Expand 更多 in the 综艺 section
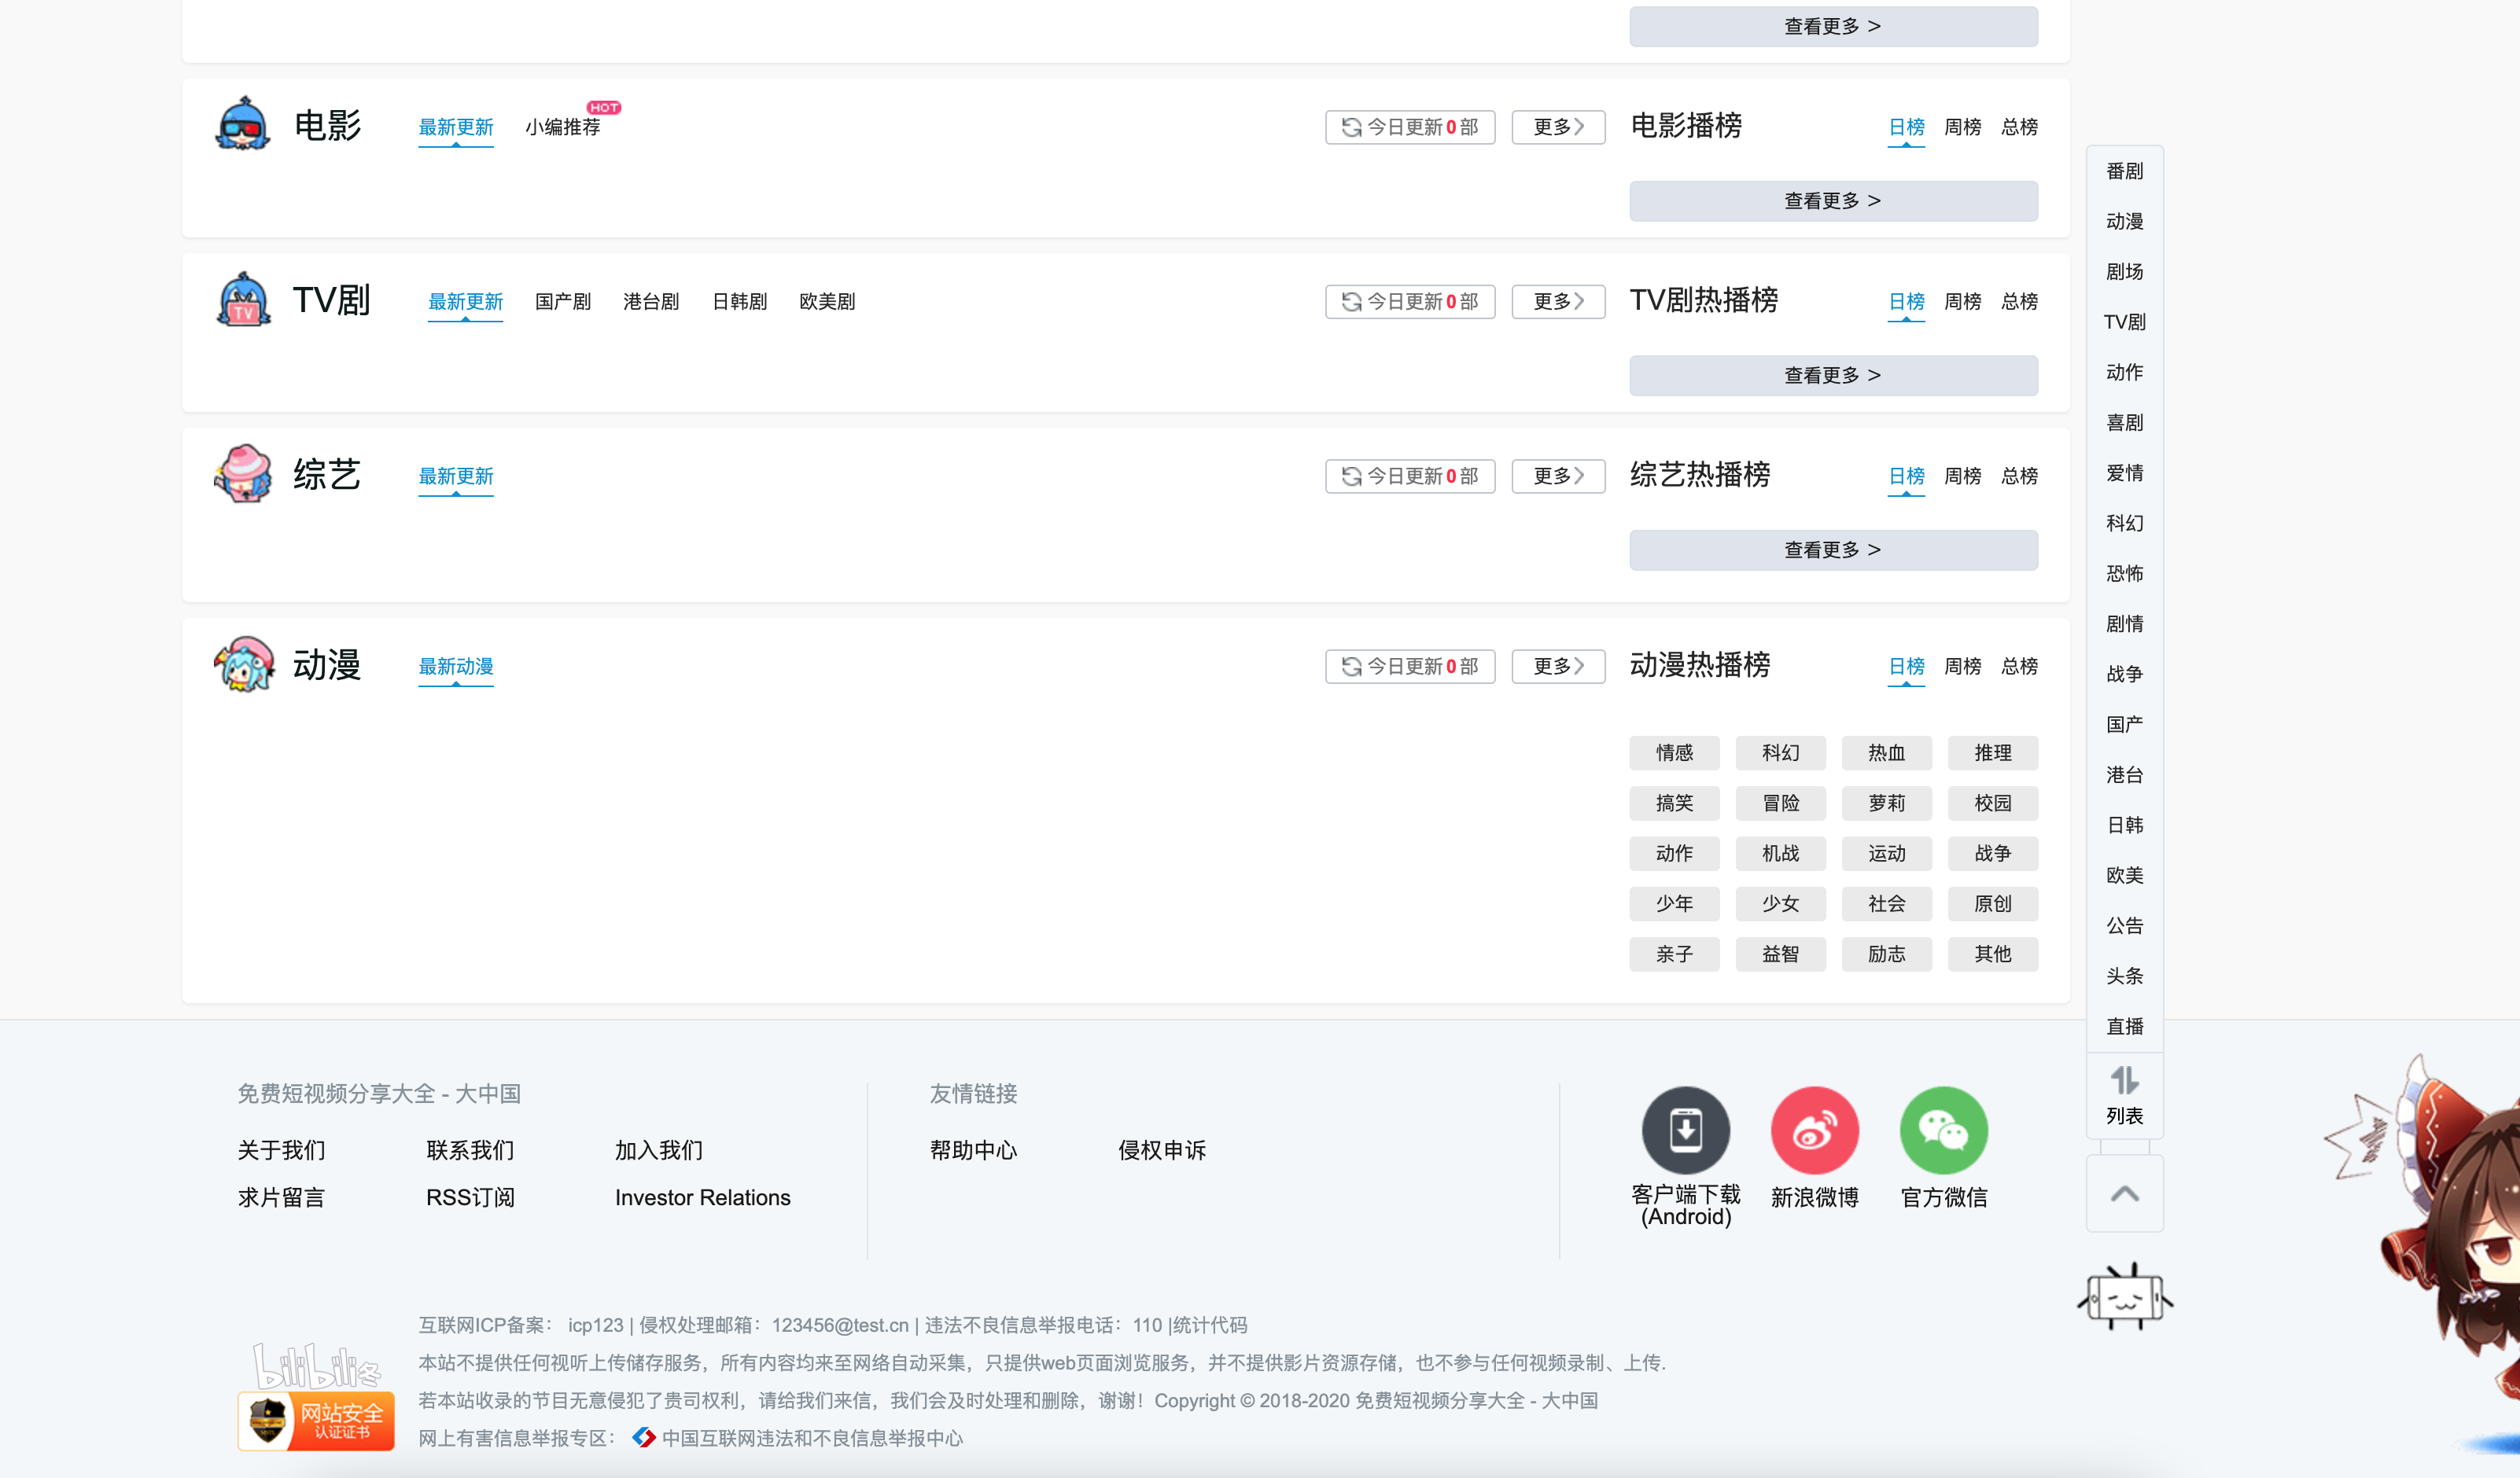The image size is (2520, 1478). (1558, 476)
